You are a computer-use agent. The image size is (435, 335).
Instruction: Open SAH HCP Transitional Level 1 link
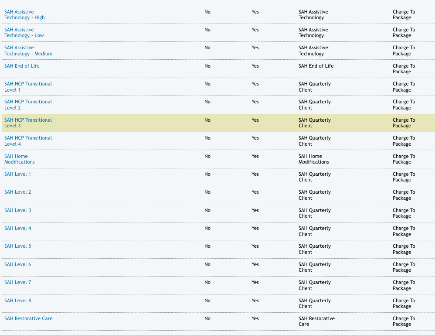coord(28,87)
